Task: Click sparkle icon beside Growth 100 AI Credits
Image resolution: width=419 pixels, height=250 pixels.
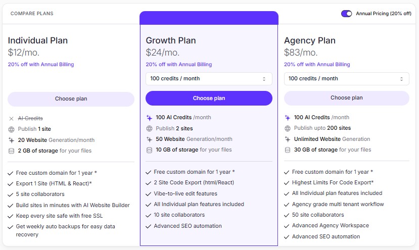Action: click(149, 117)
